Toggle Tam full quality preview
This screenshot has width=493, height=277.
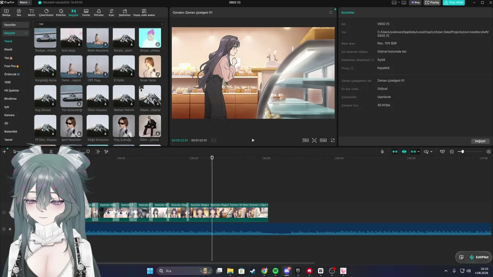tap(305, 140)
